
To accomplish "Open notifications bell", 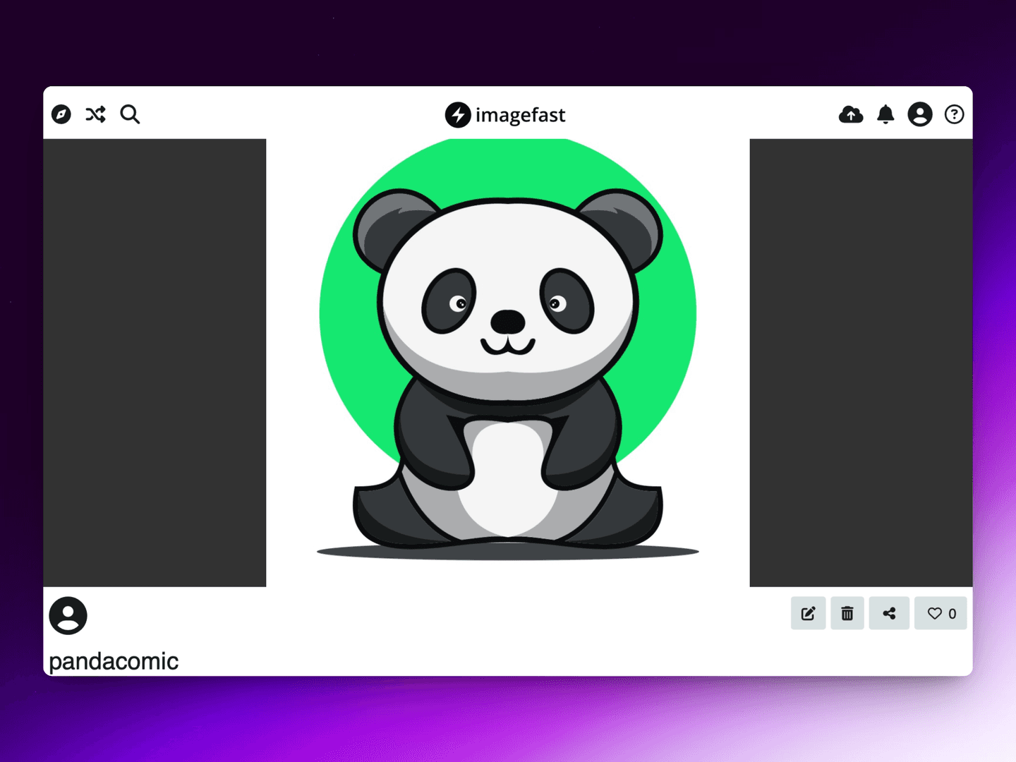I will 885,114.
